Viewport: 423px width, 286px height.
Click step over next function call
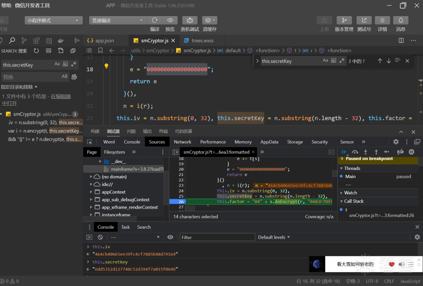[x=355, y=152]
